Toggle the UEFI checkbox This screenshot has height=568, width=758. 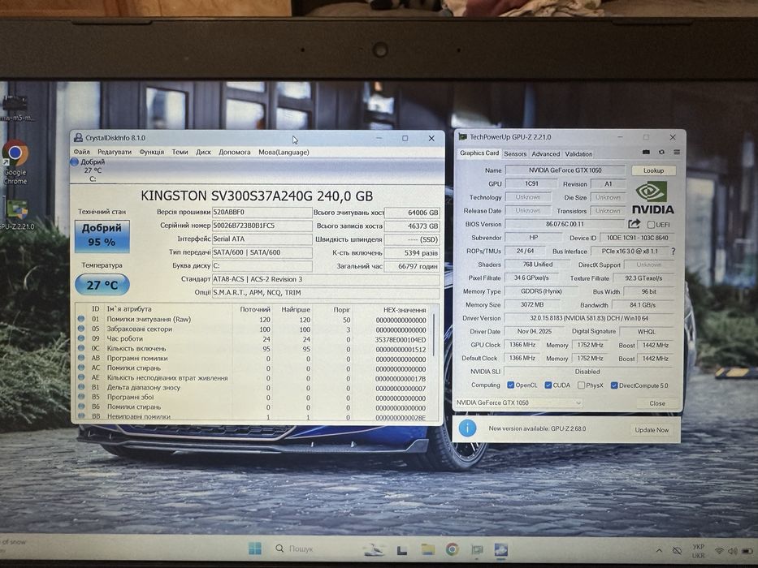[x=651, y=225]
